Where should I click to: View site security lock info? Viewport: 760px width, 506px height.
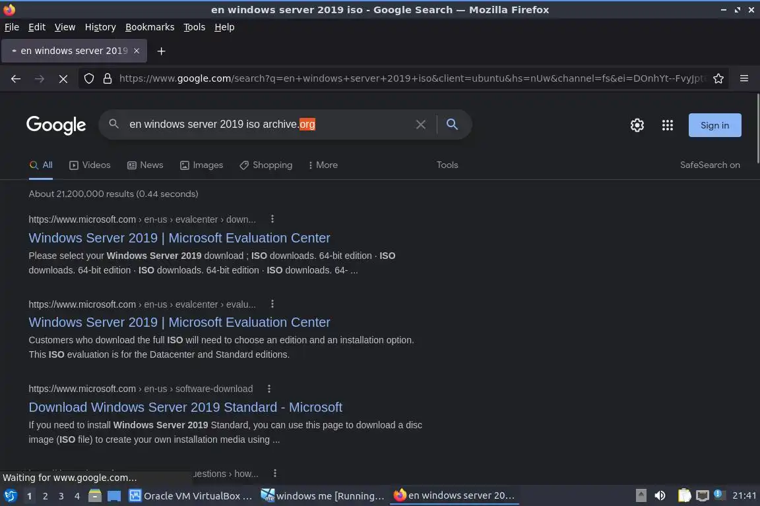coord(108,78)
